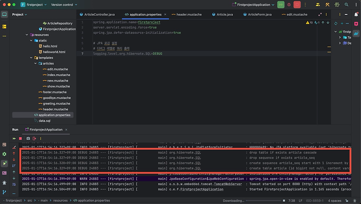The image size is (361, 204).
Task: Click the blue sort lines icon in console gutter
Action: point(14,166)
